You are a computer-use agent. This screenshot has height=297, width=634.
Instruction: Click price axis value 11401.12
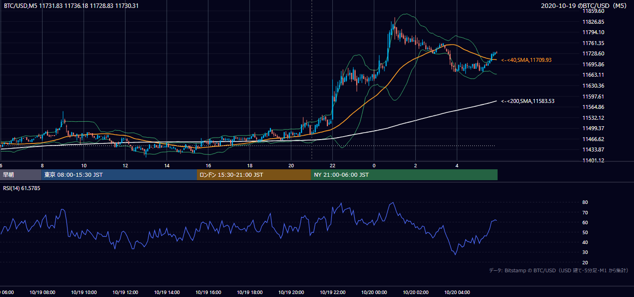[593, 160]
